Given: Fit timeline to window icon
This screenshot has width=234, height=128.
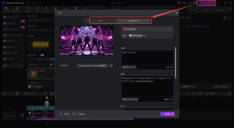Looking at the screenshot, I should [x=201, y=94].
